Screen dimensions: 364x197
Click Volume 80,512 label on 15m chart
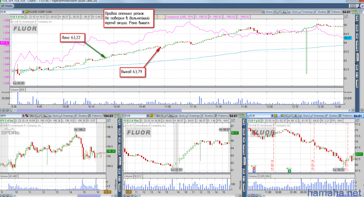tap(133, 176)
